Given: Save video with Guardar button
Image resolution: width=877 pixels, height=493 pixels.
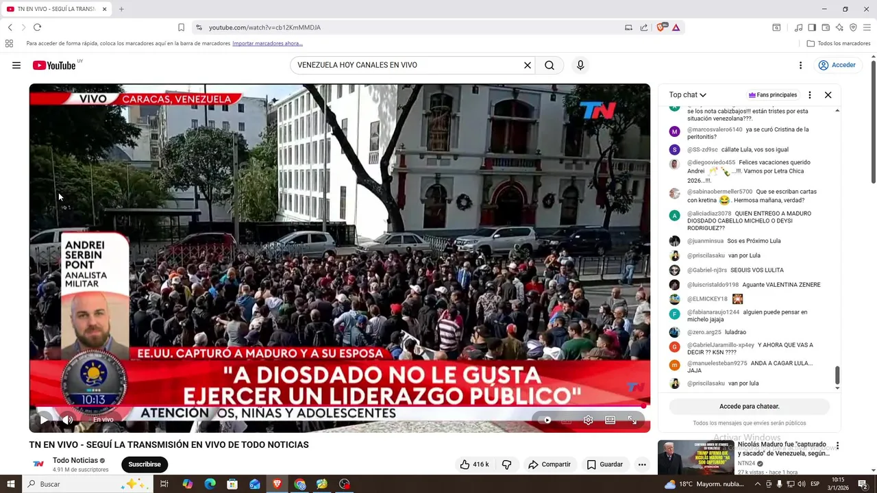Looking at the screenshot, I should [605, 464].
